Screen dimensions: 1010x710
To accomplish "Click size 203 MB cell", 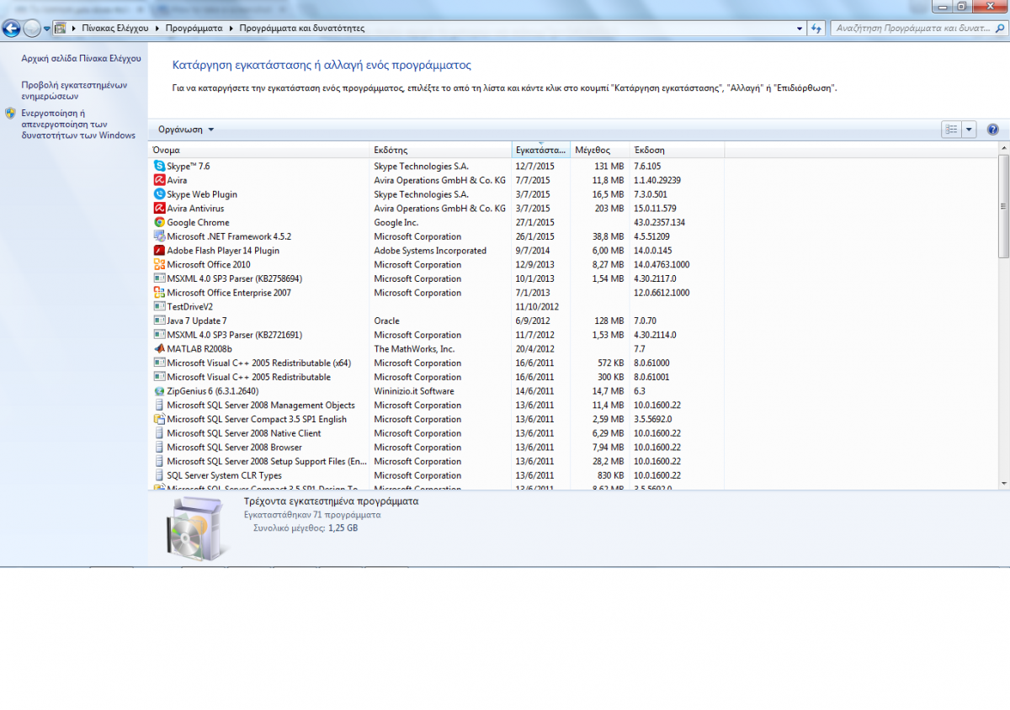I will [609, 209].
